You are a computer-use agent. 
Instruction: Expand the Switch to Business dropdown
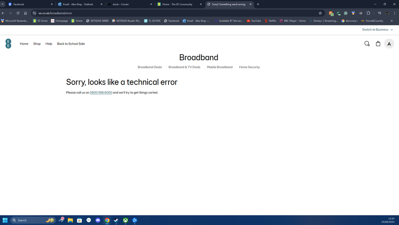(377, 30)
